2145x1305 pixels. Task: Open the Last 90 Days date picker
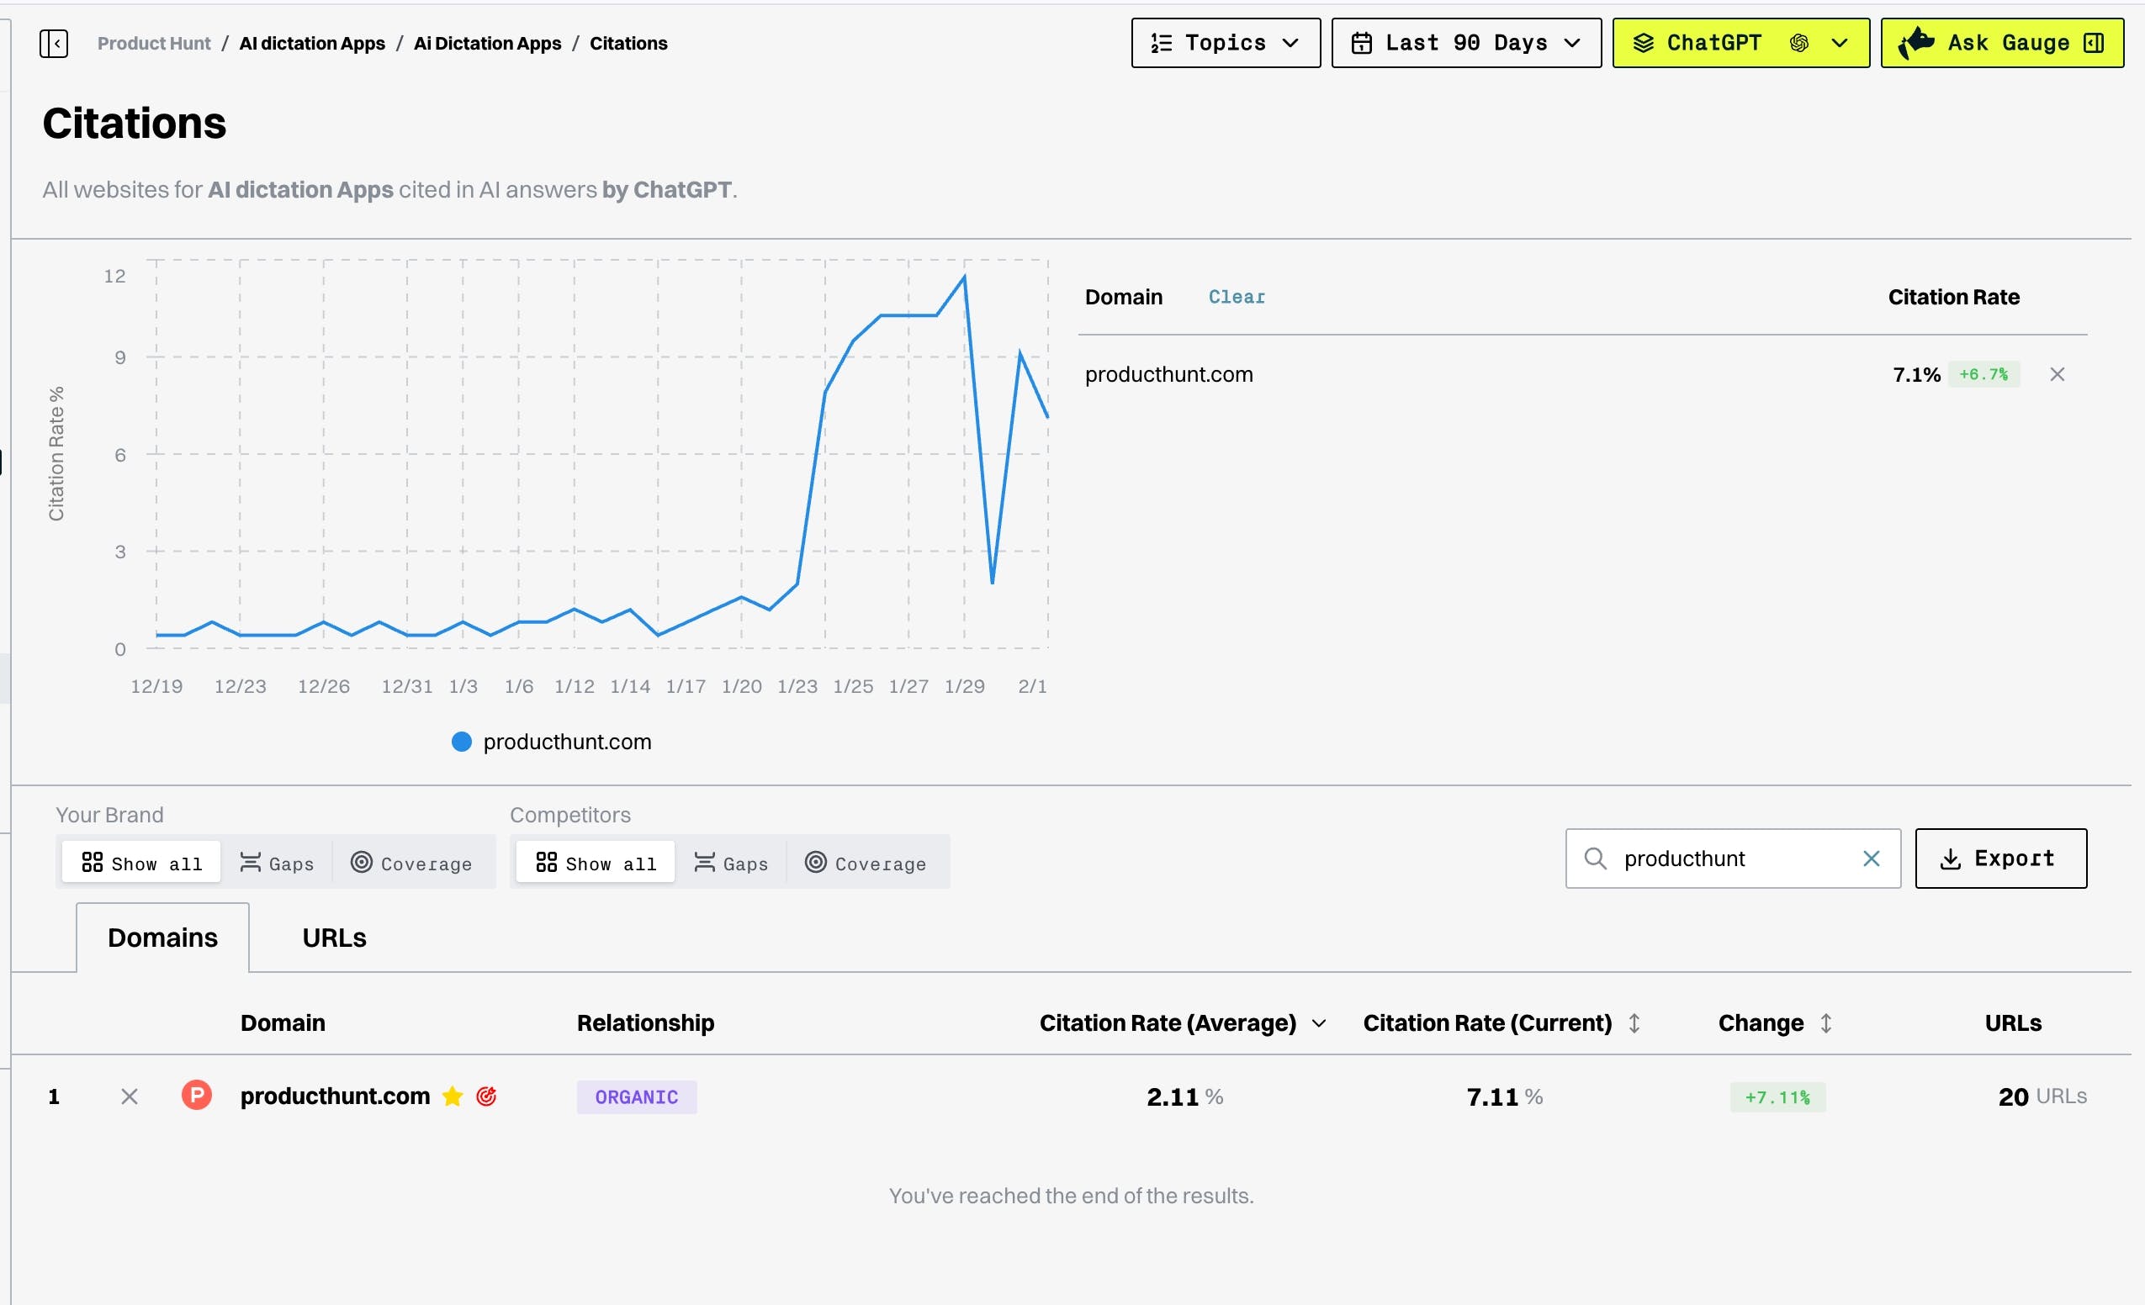click(1466, 43)
